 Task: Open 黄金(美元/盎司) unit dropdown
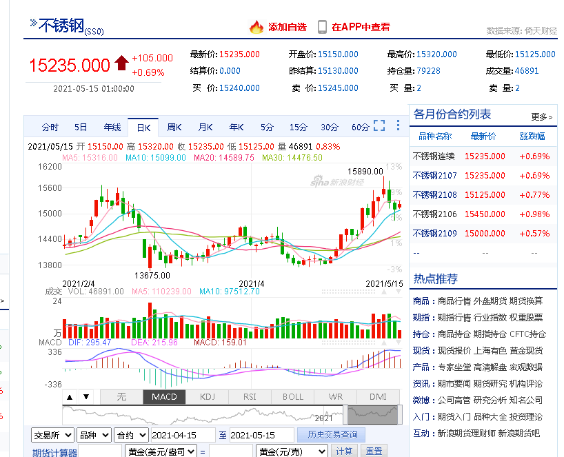(x=161, y=451)
